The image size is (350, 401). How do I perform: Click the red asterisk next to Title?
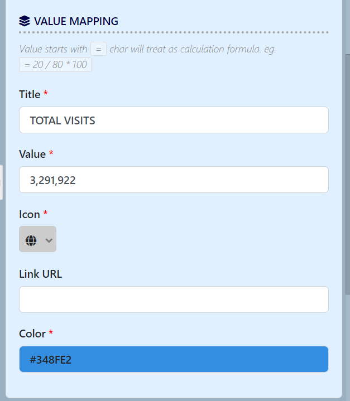(46, 94)
